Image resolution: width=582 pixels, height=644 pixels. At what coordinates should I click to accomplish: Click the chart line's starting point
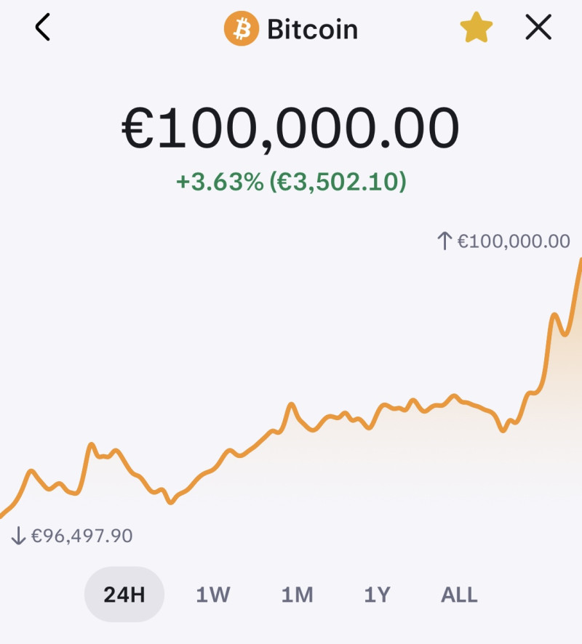(1, 515)
